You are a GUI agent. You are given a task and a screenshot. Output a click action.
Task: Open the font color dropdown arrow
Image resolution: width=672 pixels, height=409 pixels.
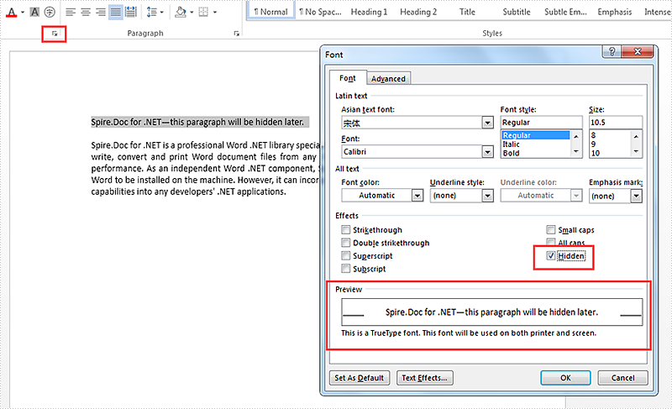pos(23,12)
